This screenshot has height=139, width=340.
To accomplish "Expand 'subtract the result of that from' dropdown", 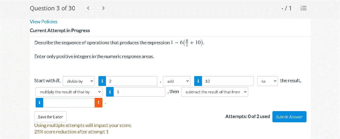I will [214, 92].
